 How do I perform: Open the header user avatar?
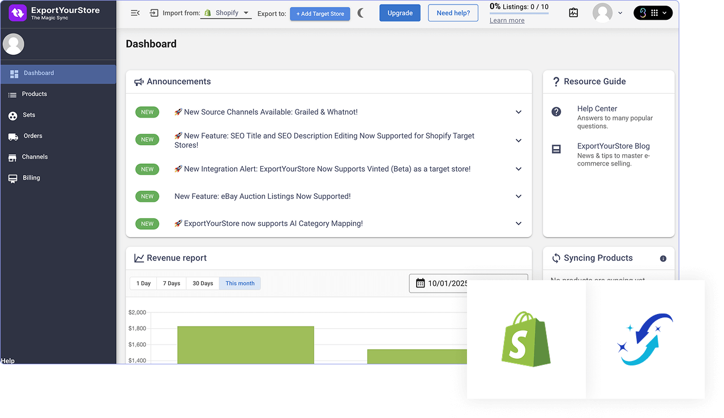602,13
